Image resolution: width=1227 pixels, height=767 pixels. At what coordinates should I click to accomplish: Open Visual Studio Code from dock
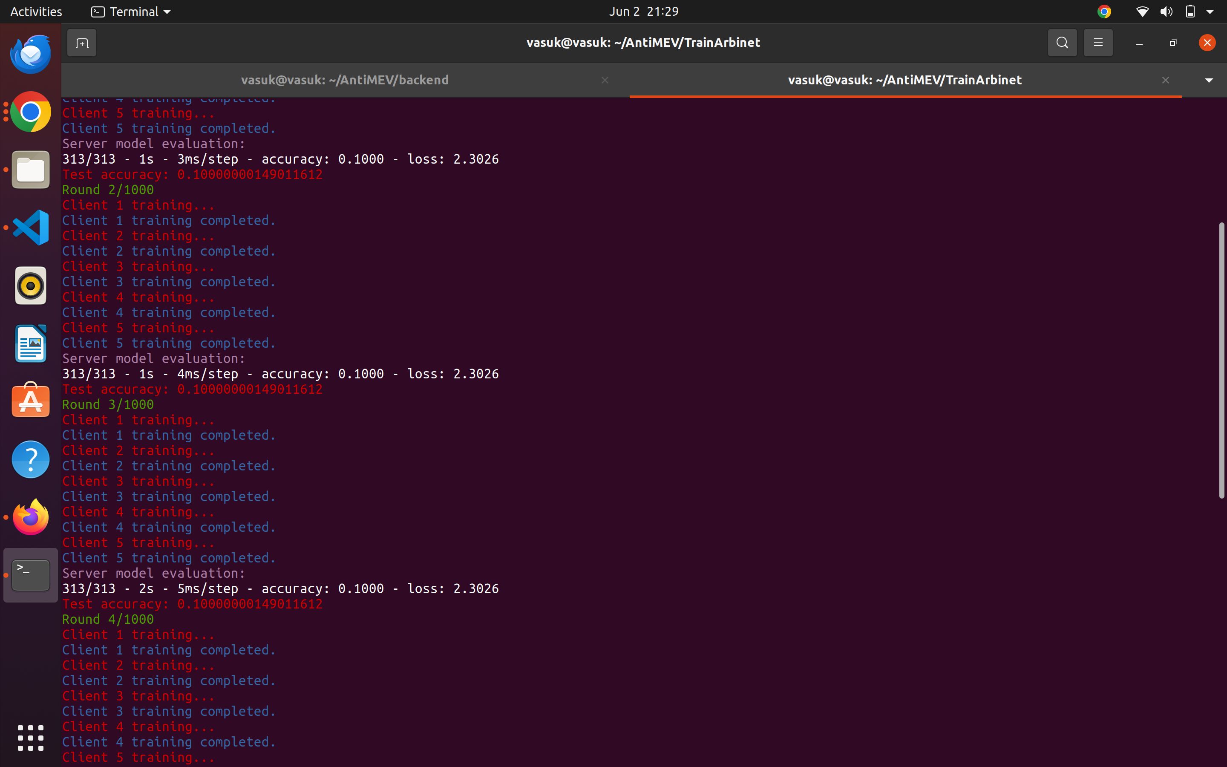pos(30,227)
